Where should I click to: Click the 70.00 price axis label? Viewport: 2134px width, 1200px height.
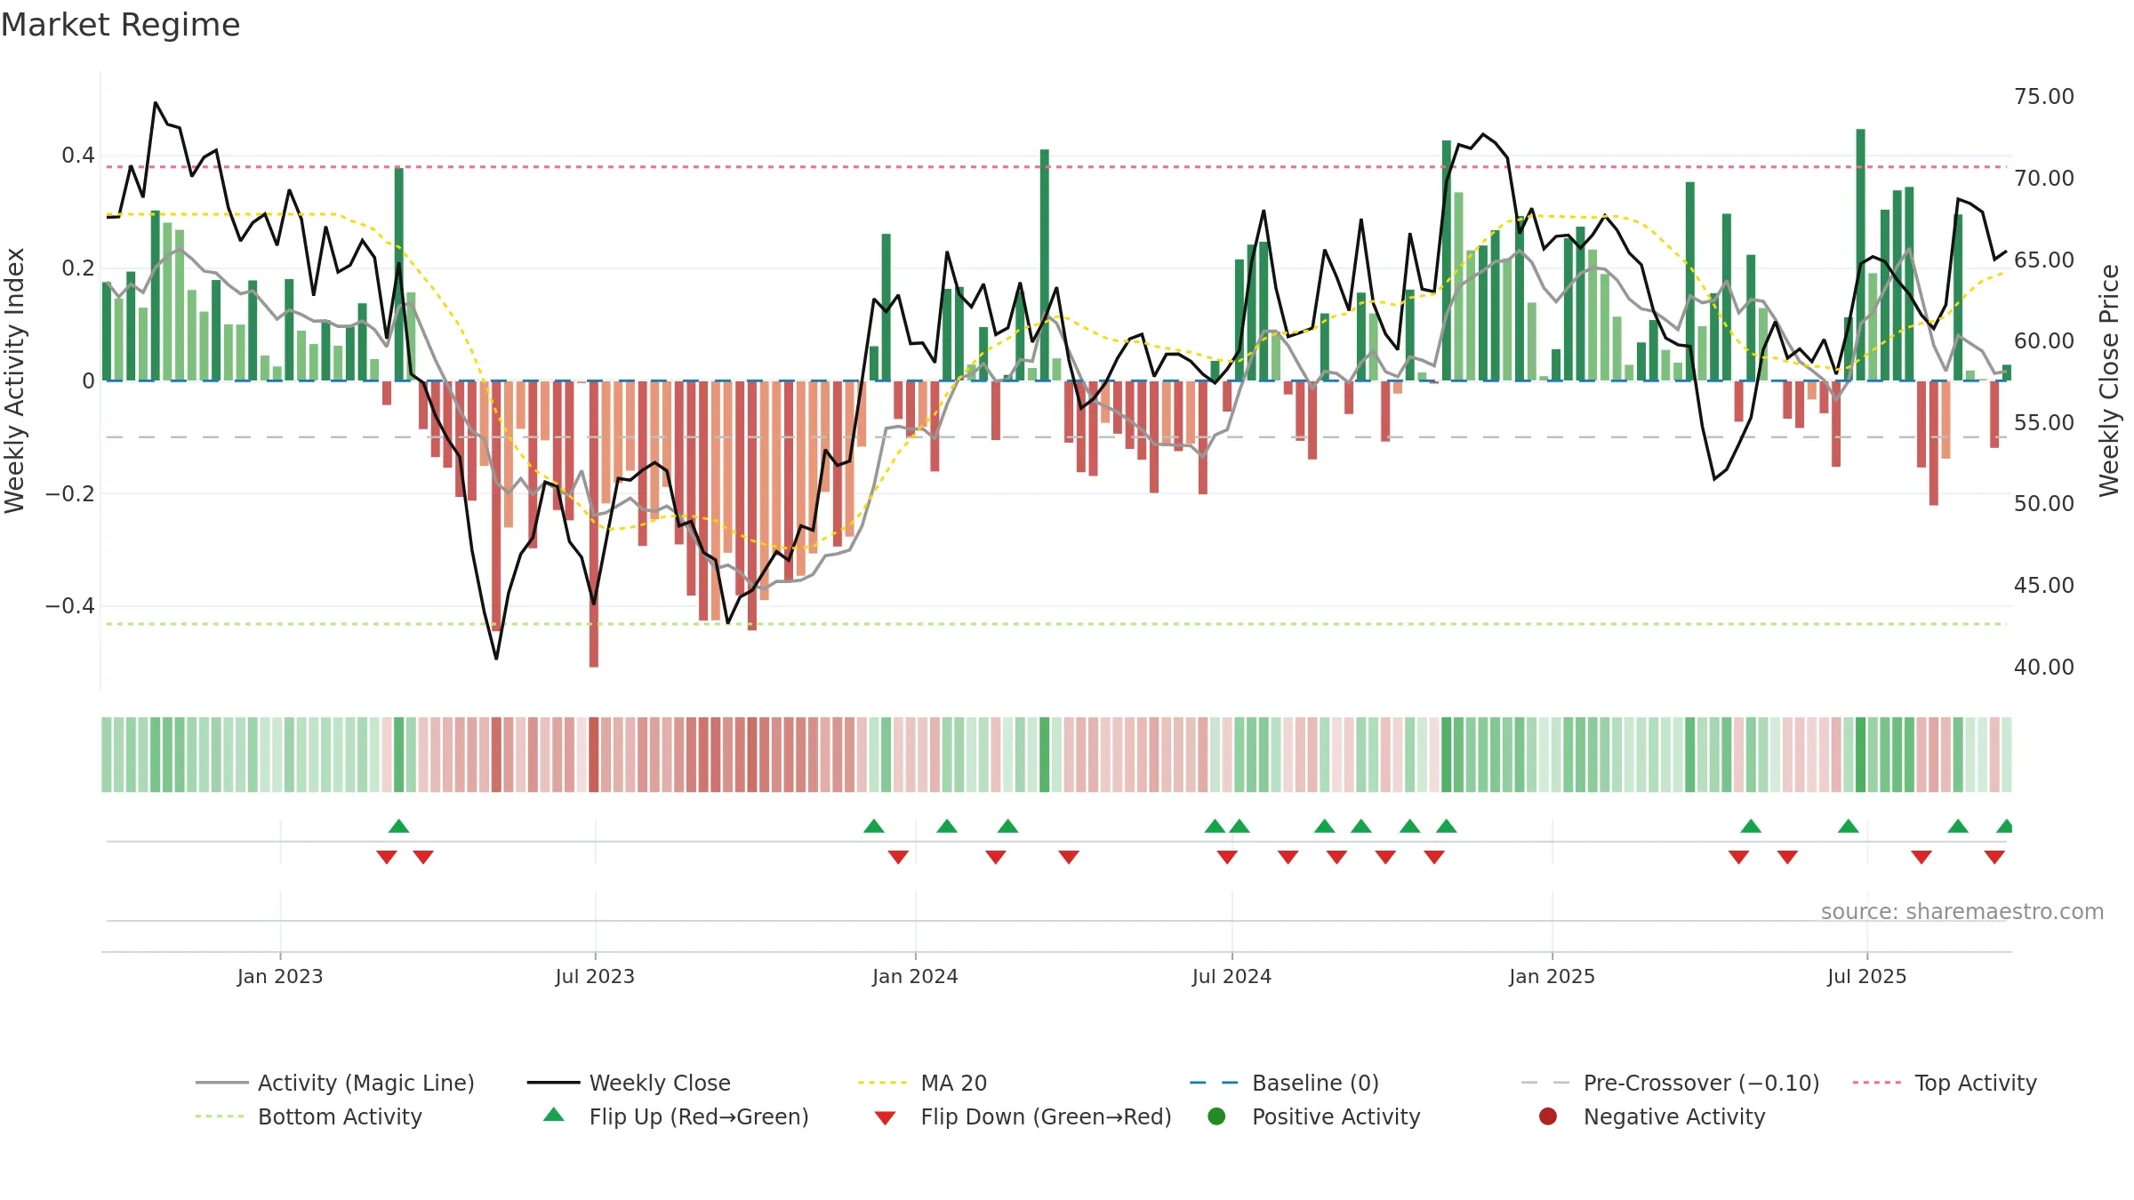click(2044, 179)
